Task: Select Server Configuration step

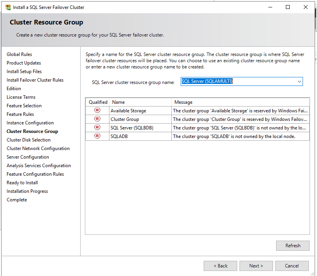Action: pos(28,157)
